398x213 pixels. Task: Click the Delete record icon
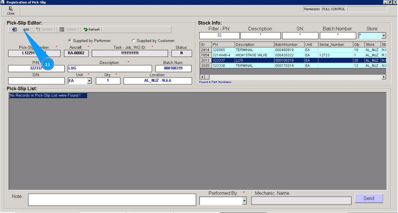(x=62, y=29)
